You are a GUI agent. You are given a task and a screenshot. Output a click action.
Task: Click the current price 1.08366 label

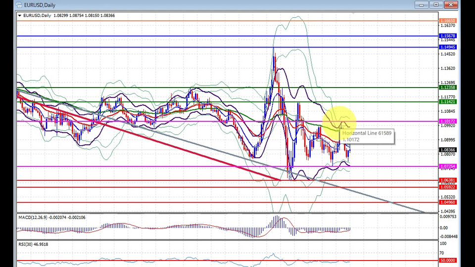(x=447, y=150)
